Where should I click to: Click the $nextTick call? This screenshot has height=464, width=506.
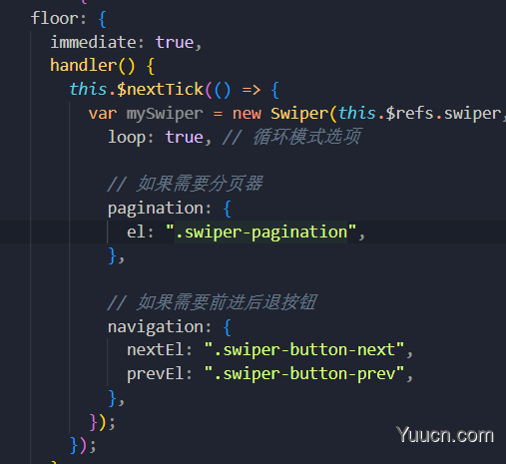click(x=160, y=90)
